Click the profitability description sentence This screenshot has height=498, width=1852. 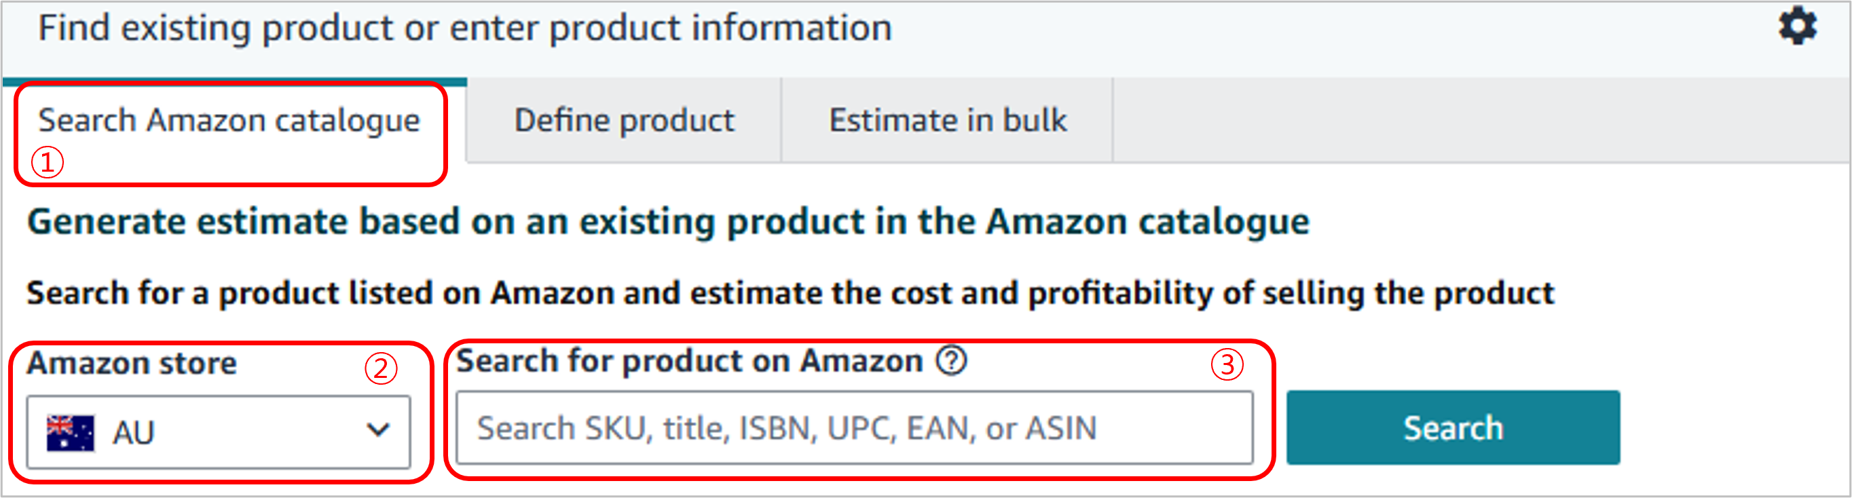(790, 293)
